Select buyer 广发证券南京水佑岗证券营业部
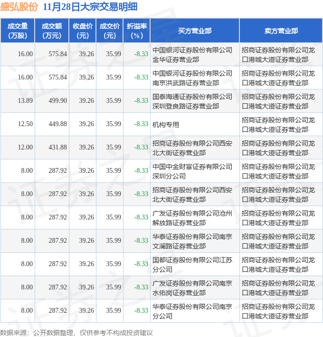The image size is (323, 337). coord(192,288)
